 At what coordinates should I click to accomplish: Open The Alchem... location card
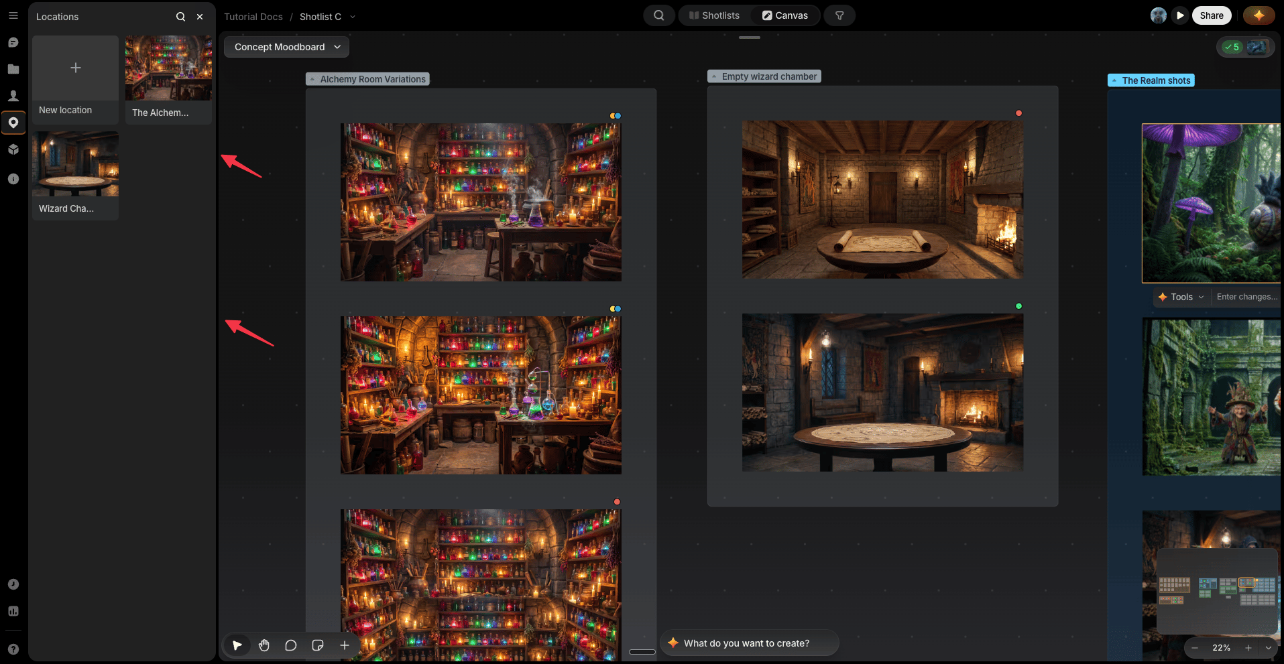(x=168, y=80)
